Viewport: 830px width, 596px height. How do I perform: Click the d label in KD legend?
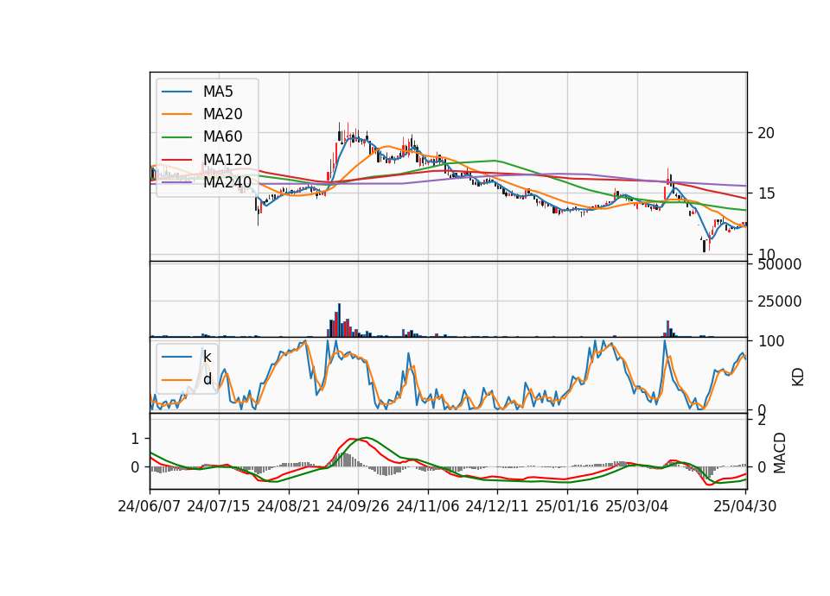tap(207, 379)
